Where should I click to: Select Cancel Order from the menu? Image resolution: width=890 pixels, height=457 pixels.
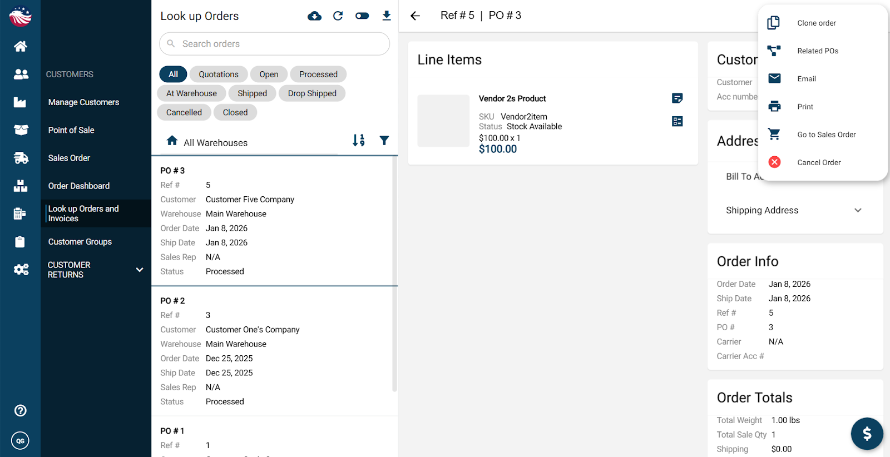(x=823, y=162)
